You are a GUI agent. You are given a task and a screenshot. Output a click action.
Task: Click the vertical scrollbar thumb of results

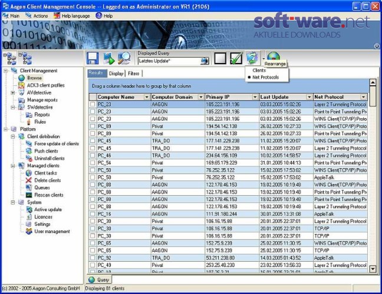tap(373, 96)
